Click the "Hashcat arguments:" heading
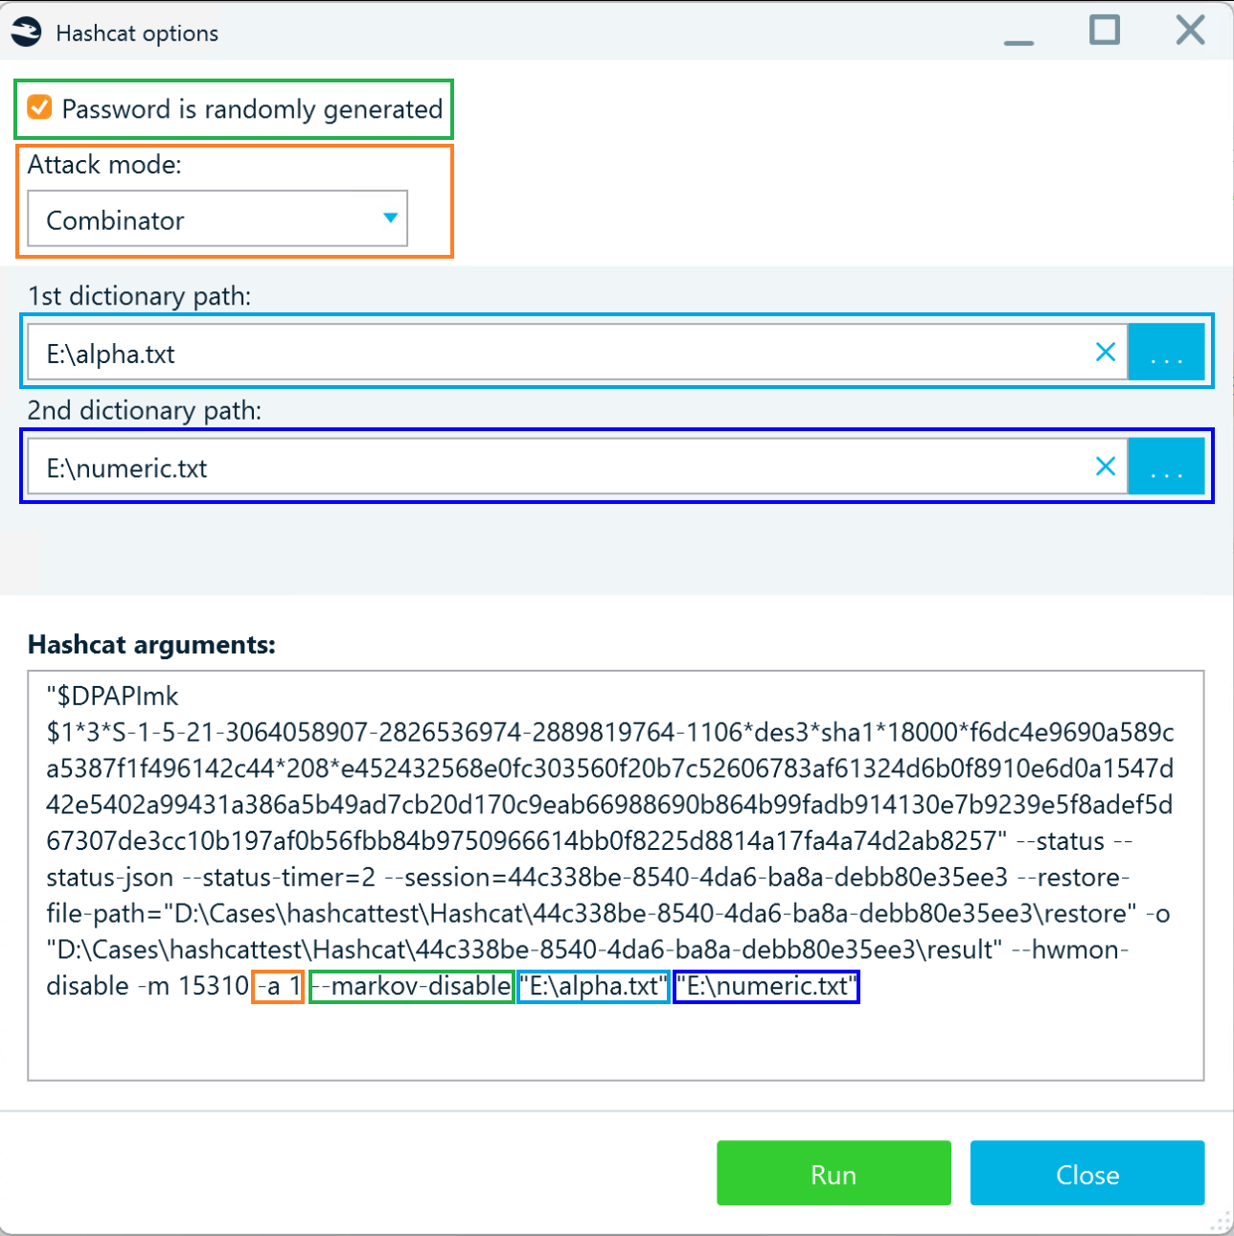1234x1236 pixels. [151, 645]
